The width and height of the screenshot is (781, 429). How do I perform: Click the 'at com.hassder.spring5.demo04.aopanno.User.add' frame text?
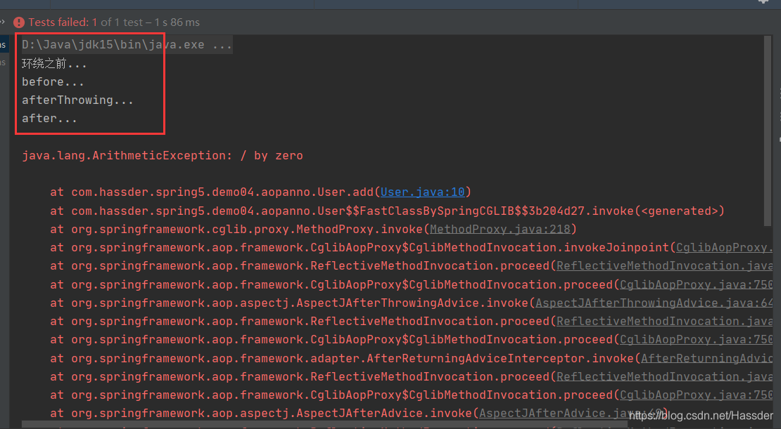pos(212,192)
